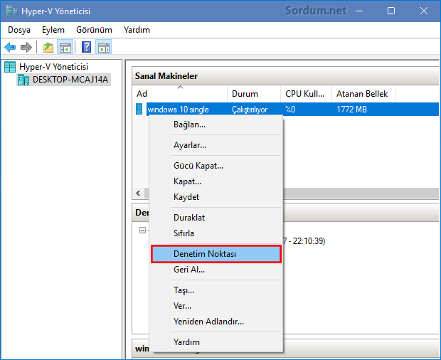Click the horizontal scrollbar left arrow
The image size is (441, 360).
tap(138, 194)
